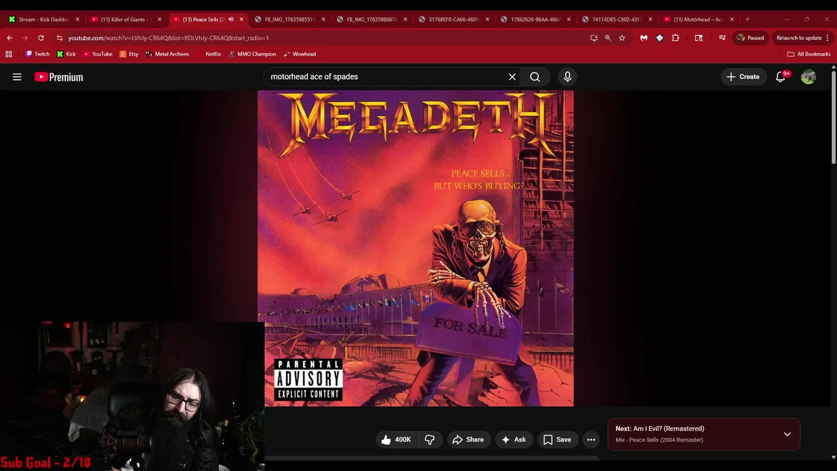The image size is (837, 471).
Task: Open more actions three-dot menu
Action: click(x=591, y=440)
